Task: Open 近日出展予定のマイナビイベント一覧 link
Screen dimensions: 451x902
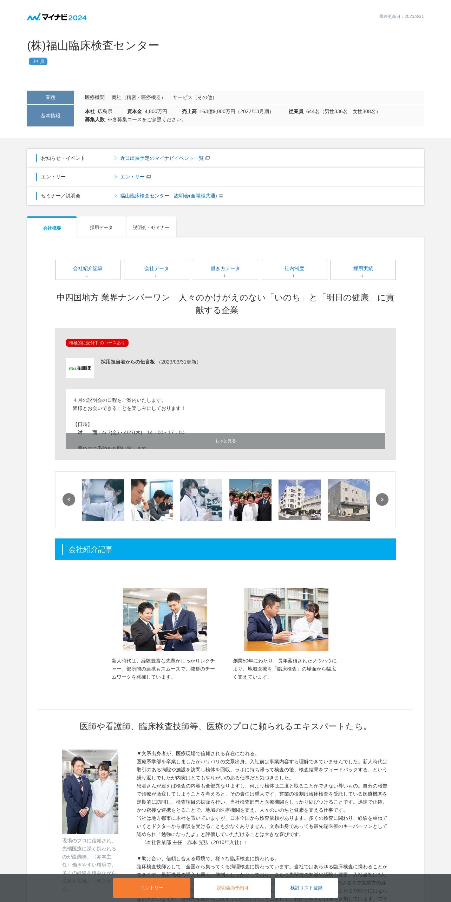Action: point(162,158)
